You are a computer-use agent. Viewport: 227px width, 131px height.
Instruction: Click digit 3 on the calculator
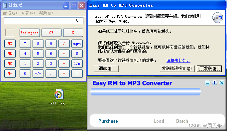[51, 64]
